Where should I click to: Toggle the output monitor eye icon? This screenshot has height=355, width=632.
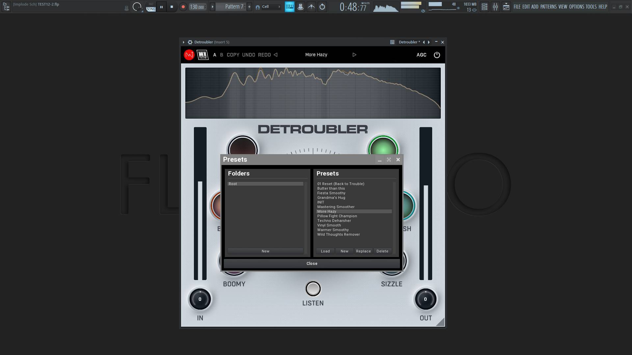[x=423, y=11]
